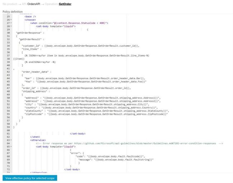Click line number 37 in the gutter
The width and height of the screenshot is (233, 183).
click(8, 56)
